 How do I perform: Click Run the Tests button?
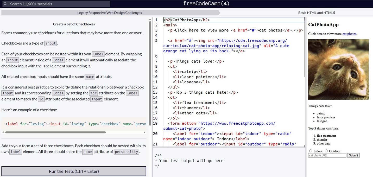[74, 171]
